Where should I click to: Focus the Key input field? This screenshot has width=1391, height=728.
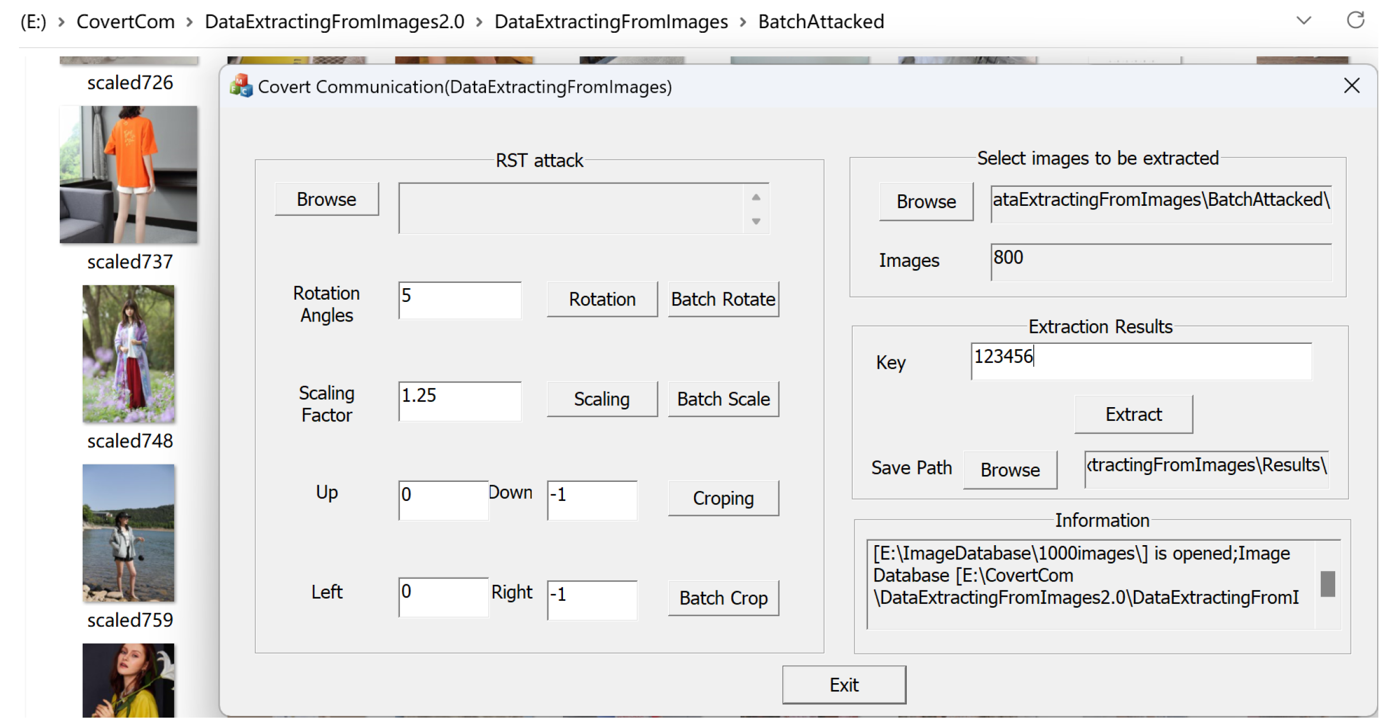pyautogui.click(x=1140, y=361)
